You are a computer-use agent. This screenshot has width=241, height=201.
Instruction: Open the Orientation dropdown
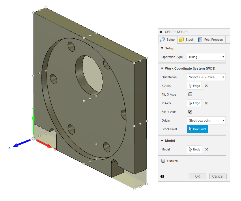206,77
